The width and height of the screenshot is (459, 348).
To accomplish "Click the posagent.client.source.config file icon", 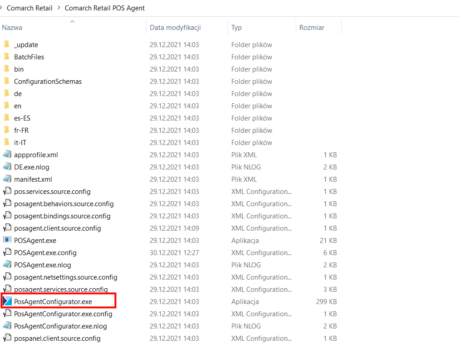I will 7,228.
